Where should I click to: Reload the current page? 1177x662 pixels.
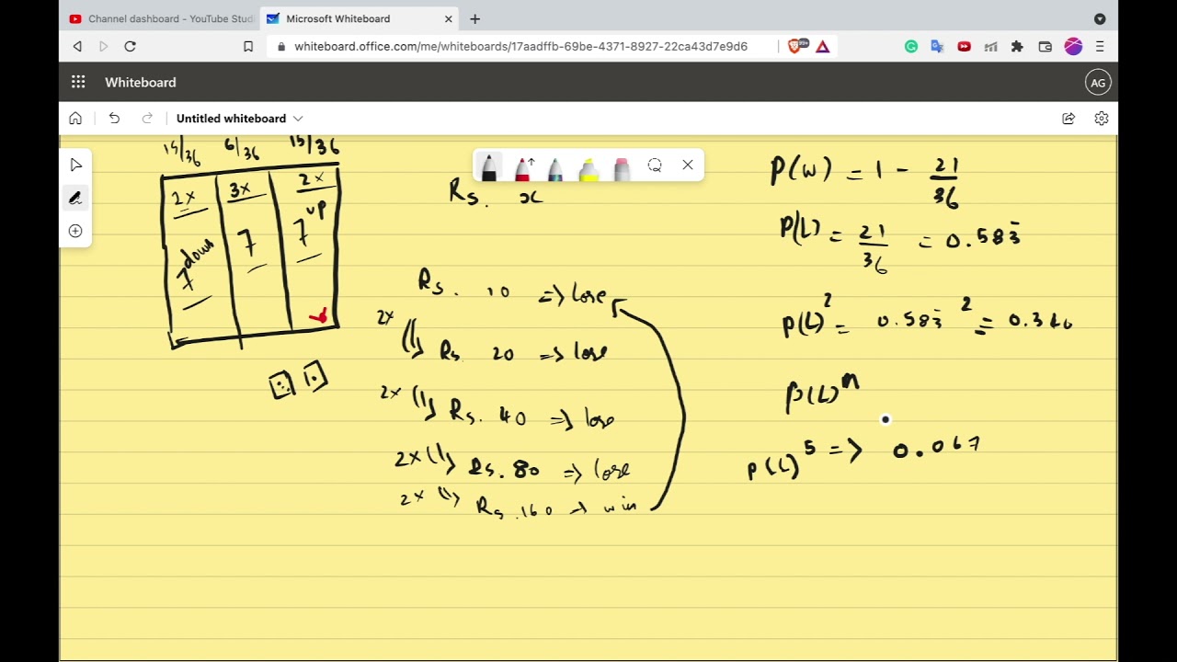point(130,46)
